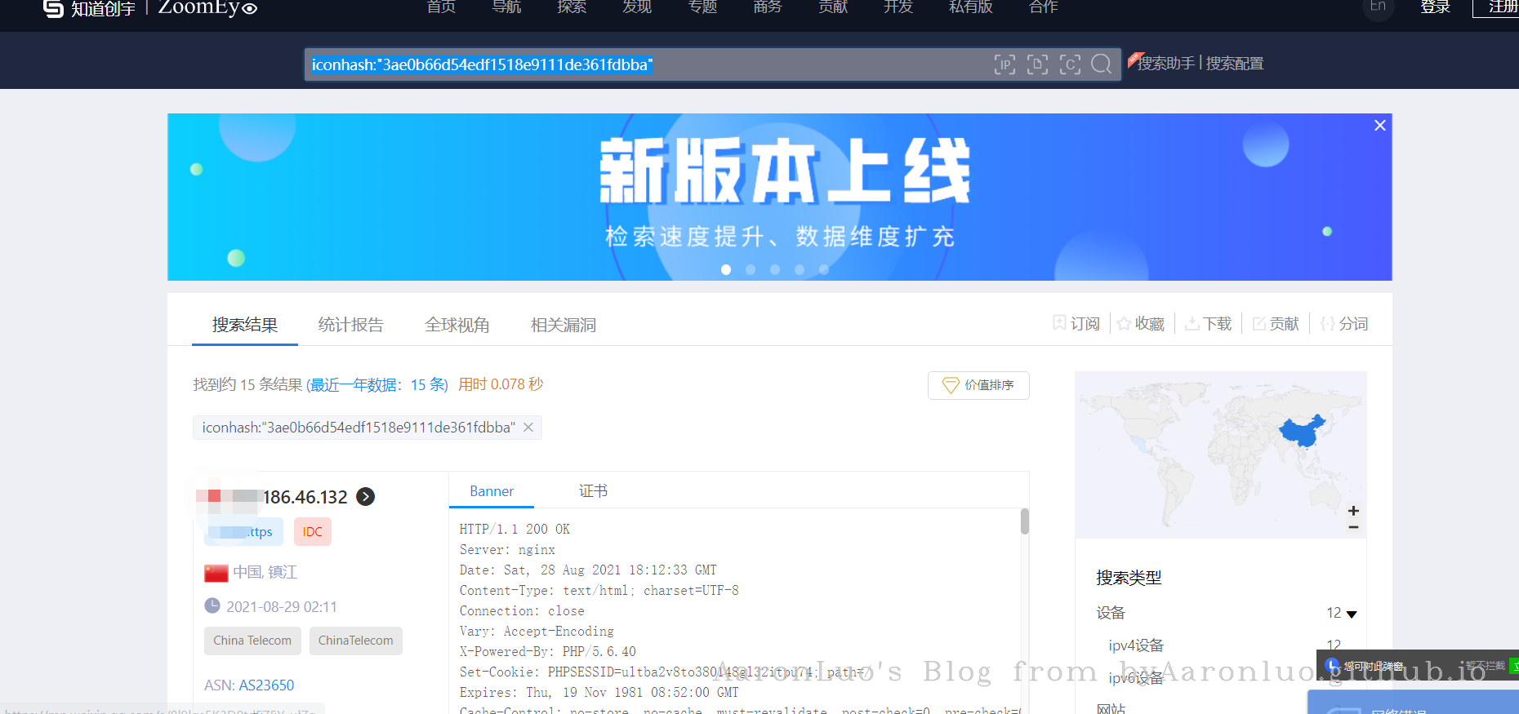Click the 收藏 favorite star icon
Viewport: 1519px width, 714px height.
coord(1125,324)
